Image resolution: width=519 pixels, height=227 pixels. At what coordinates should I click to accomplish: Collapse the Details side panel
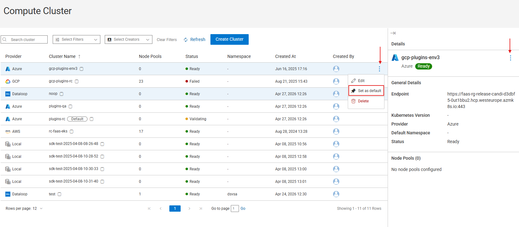tap(393, 33)
